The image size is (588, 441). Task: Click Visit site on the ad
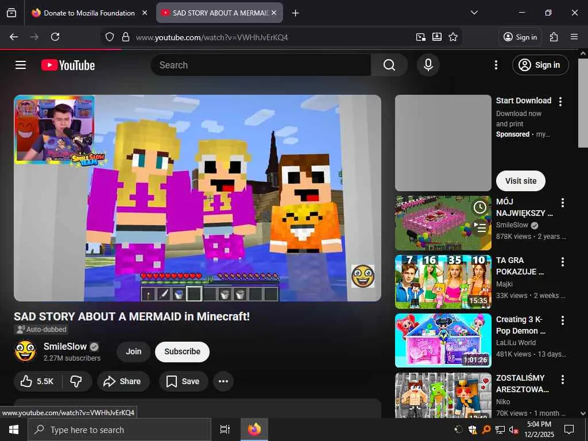click(520, 181)
